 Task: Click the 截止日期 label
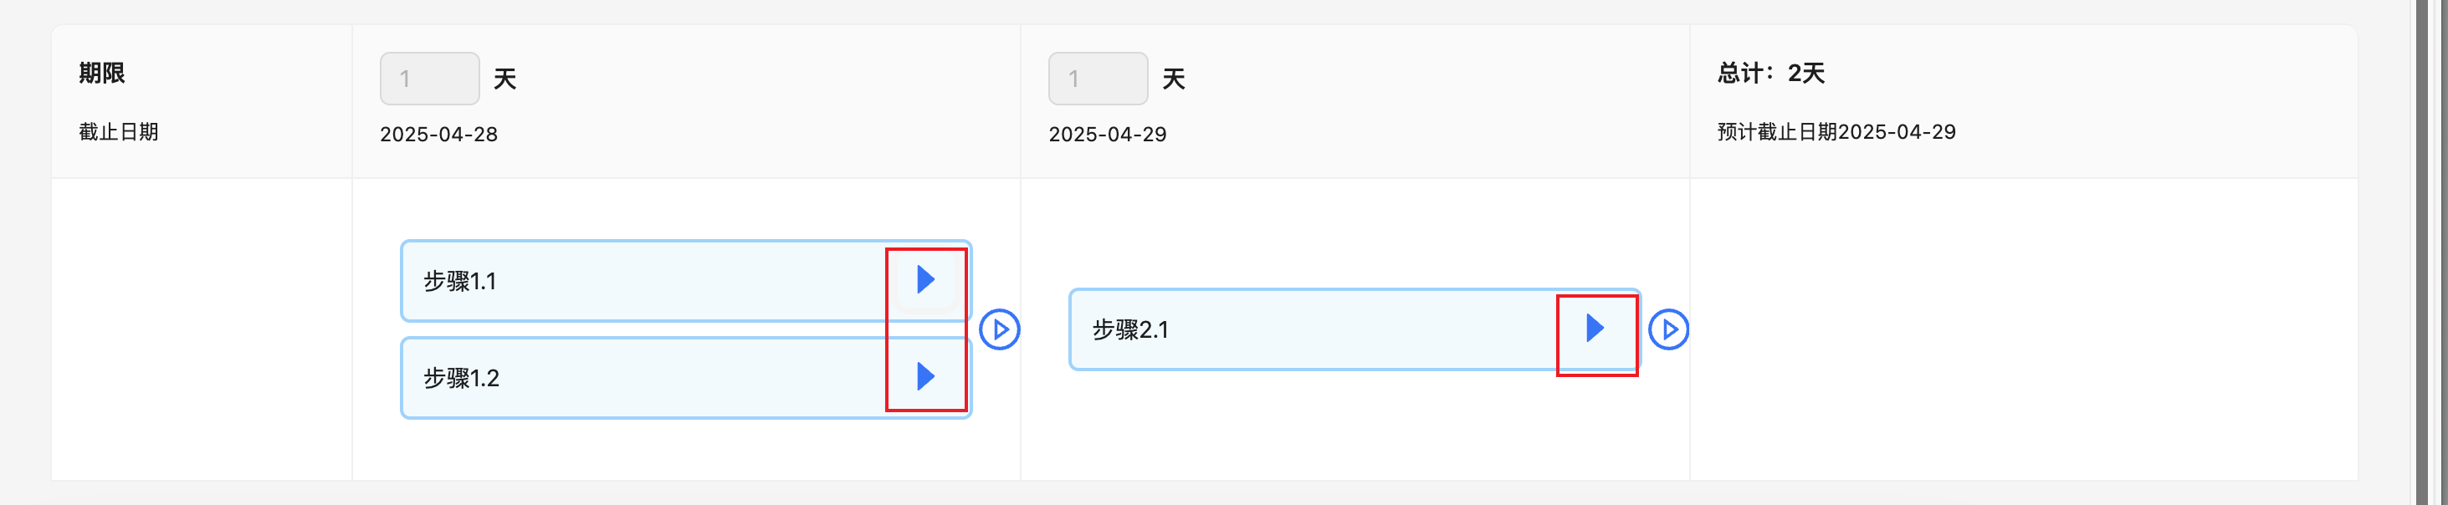click(119, 132)
